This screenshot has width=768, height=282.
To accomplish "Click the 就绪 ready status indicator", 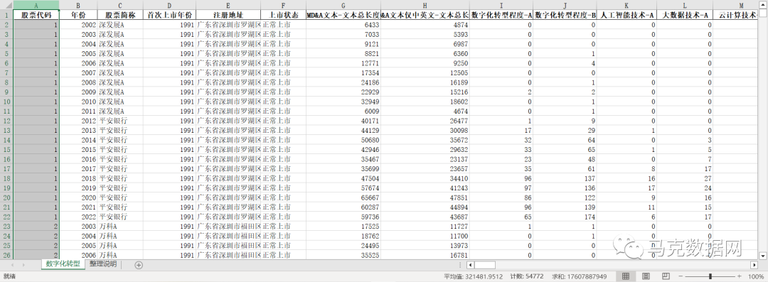I will click(x=9, y=276).
